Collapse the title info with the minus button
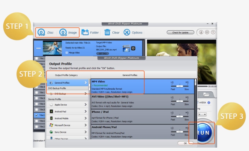 [39, 48]
